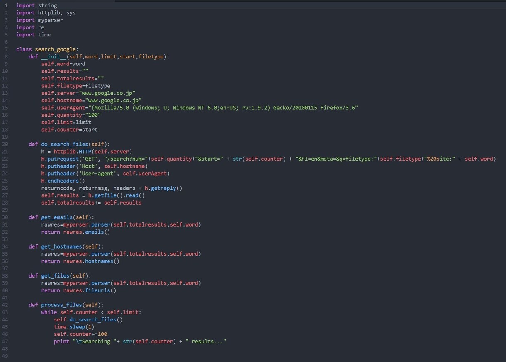Click the "h.getreply()" call
The width and height of the screenshot is (506, 362).
coord(164,188)
